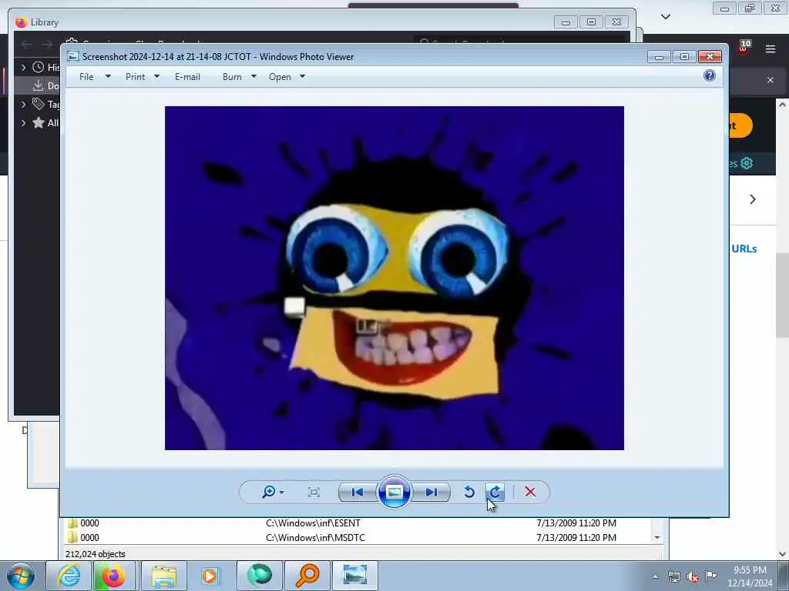The width and height of the screenshot is (789, 591).
Task: Switch to Firefox in the taskbar
Action: pos(114,576)
